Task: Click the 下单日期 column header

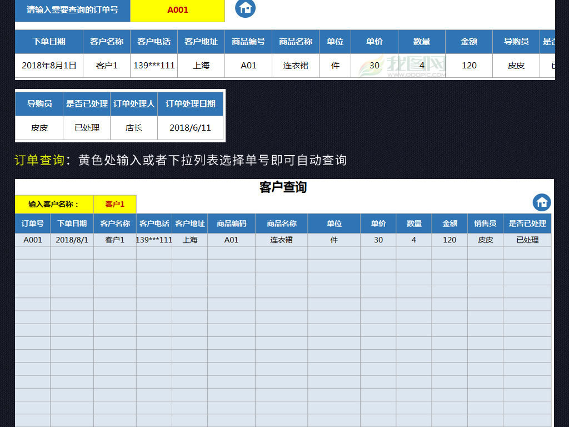Action: pos(49,42)
